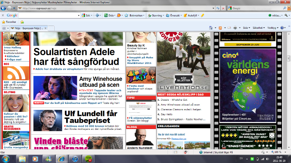Click the Home page icon

pos(211,28)
